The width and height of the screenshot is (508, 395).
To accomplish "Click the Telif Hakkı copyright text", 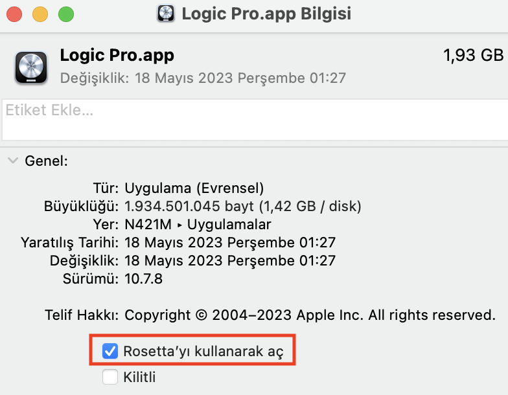I will [310, 315].
